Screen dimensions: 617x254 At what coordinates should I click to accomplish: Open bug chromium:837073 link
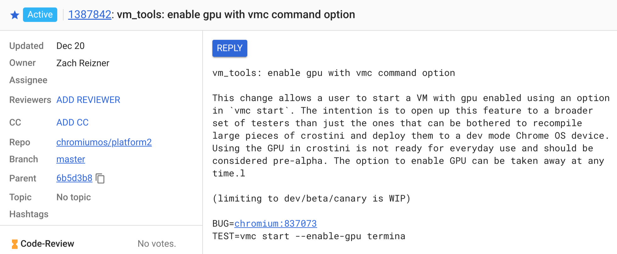click(275, 224)
